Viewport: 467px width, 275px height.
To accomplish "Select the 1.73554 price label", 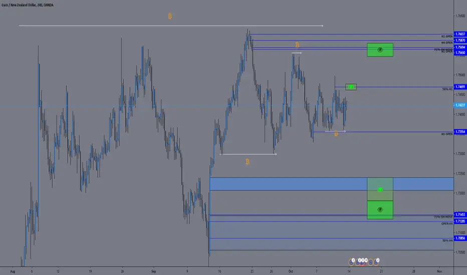I will pyautogui.click(x=460, y=131).
